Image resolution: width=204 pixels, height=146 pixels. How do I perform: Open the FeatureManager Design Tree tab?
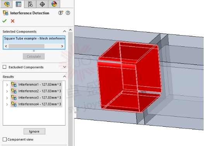coord(7,4)
